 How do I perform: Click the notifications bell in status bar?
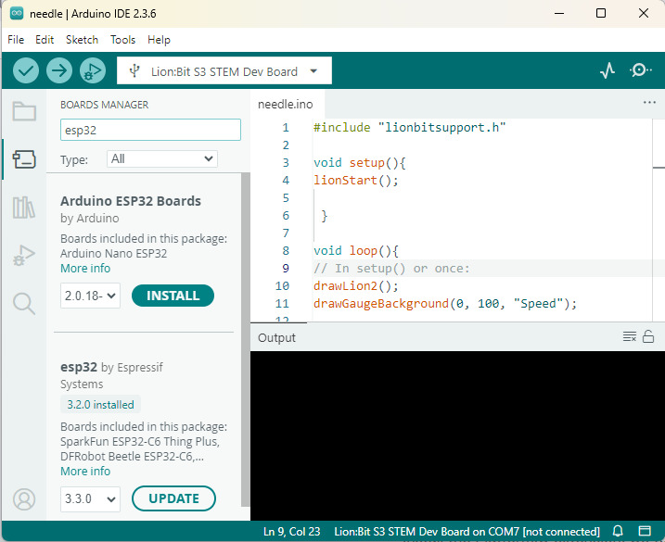coord(619,531)
